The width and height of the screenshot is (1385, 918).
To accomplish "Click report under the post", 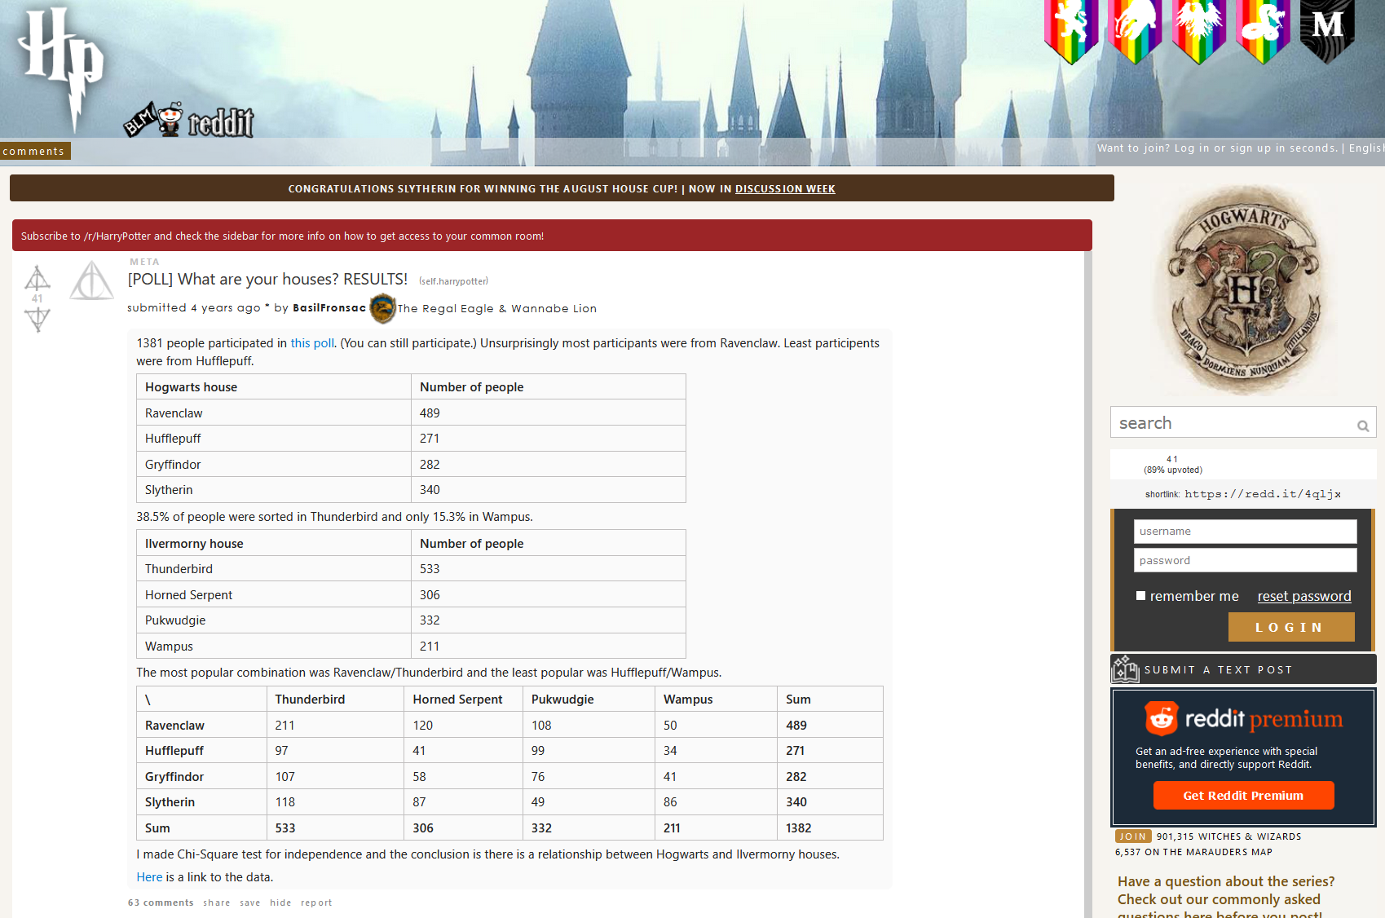I will click(316, 903).
